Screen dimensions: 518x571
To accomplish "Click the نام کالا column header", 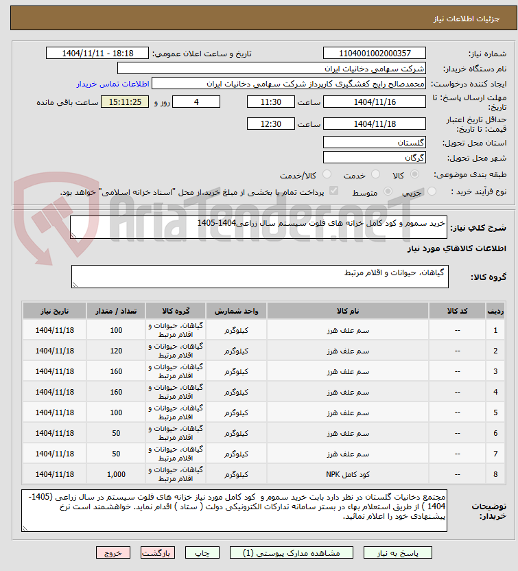I will [x=348, y=311].
